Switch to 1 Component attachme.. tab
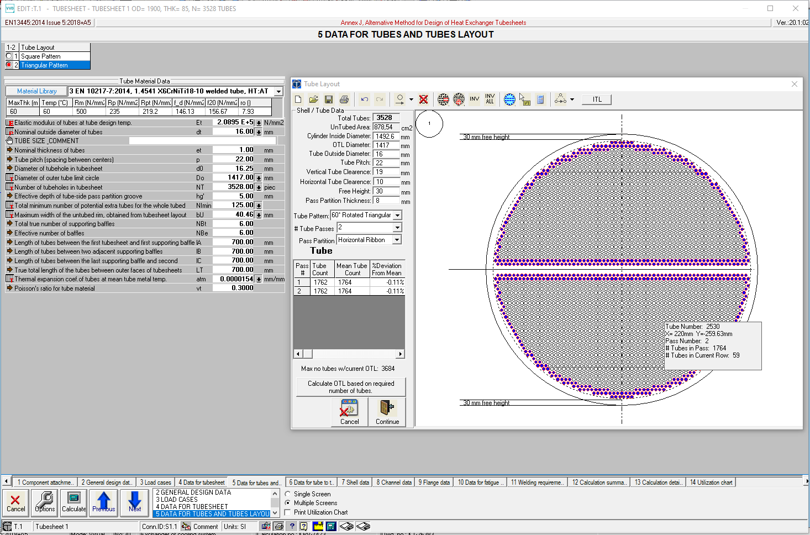 pyautogui.click(x=45, y=482)
